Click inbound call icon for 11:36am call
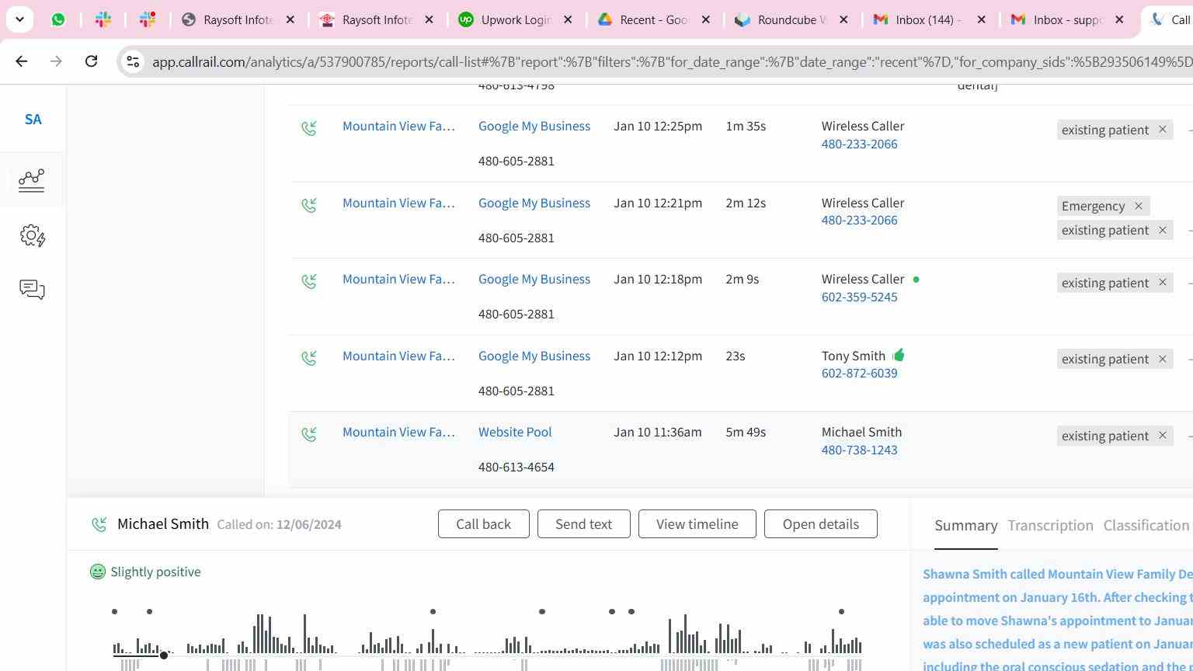The width and height of the screenshot is (1193, 671). [x=309, y=434]
